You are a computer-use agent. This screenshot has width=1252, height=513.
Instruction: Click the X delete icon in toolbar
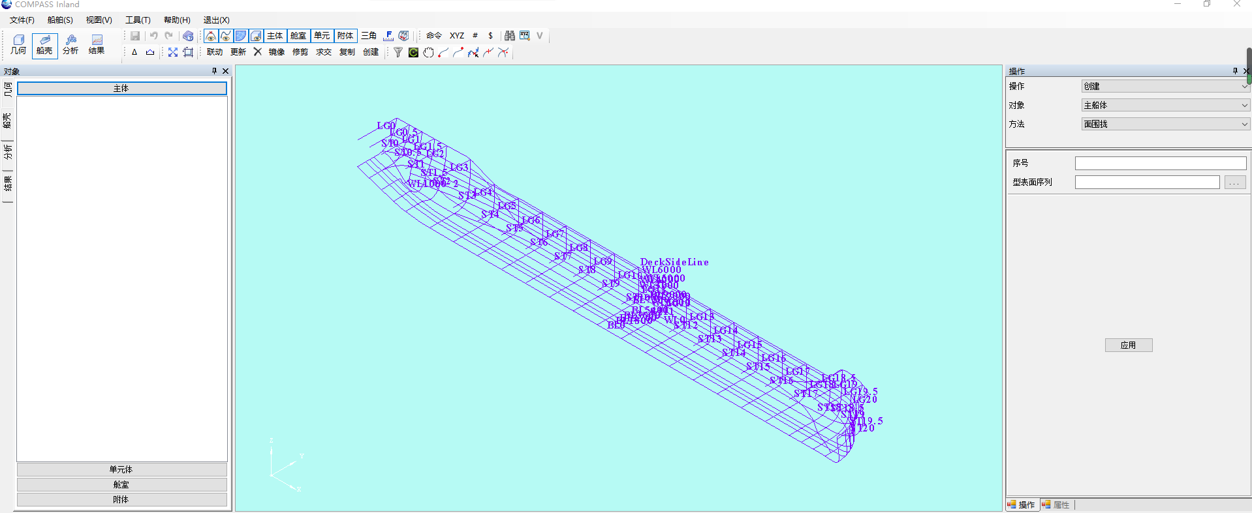point(258,52)
